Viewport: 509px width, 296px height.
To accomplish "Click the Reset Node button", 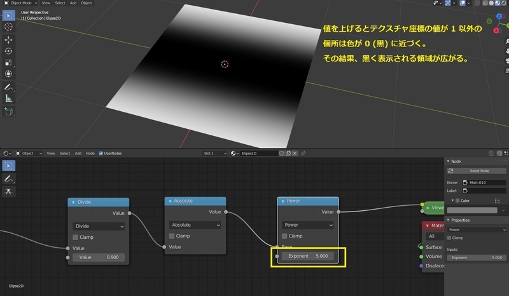I will [x=477, y=171].
